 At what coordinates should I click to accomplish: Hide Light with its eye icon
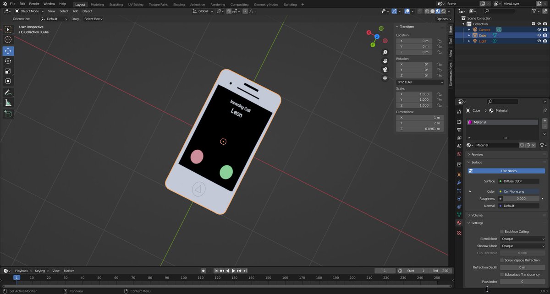click(539, 41)
